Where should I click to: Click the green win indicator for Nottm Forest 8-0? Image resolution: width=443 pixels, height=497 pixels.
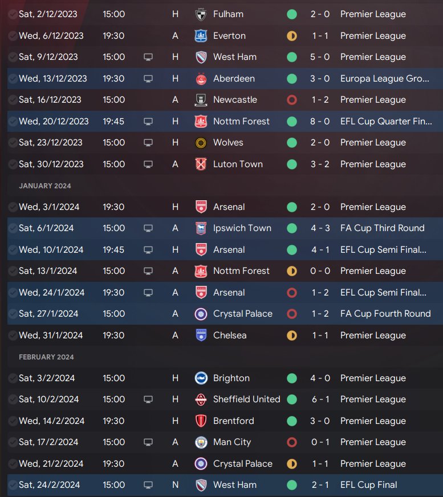[x=292, y=122]
